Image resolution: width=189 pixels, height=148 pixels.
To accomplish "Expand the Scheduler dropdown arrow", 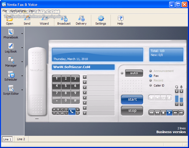I will (x=22, y=76).
